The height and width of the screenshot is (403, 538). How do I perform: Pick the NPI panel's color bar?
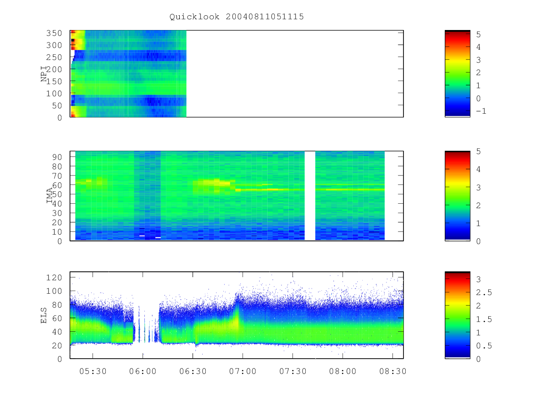click(457, 73)
